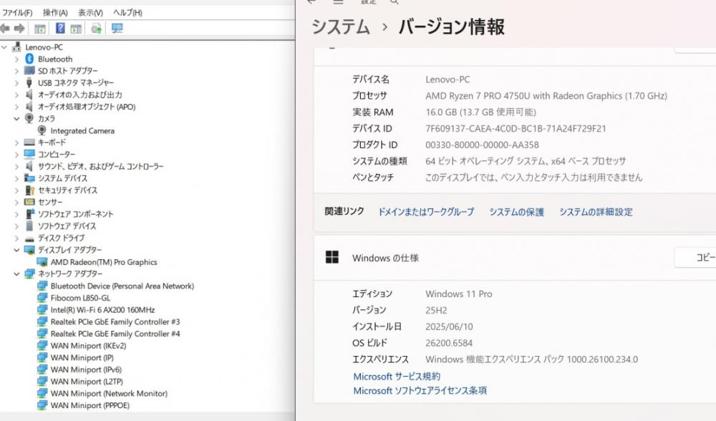Open Microsoft サービス規約 link

click(397, 377)
